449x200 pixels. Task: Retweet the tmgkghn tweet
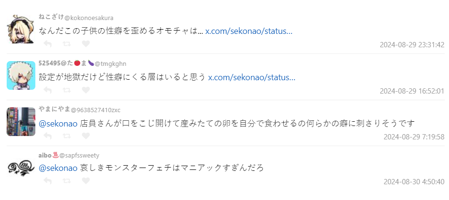click(67, 90)
